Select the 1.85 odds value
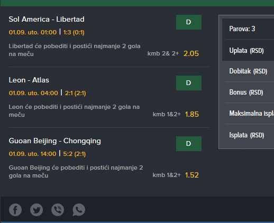Image resolution: width=274 pixels, height=223 pixels. click(x=192, y=114)
